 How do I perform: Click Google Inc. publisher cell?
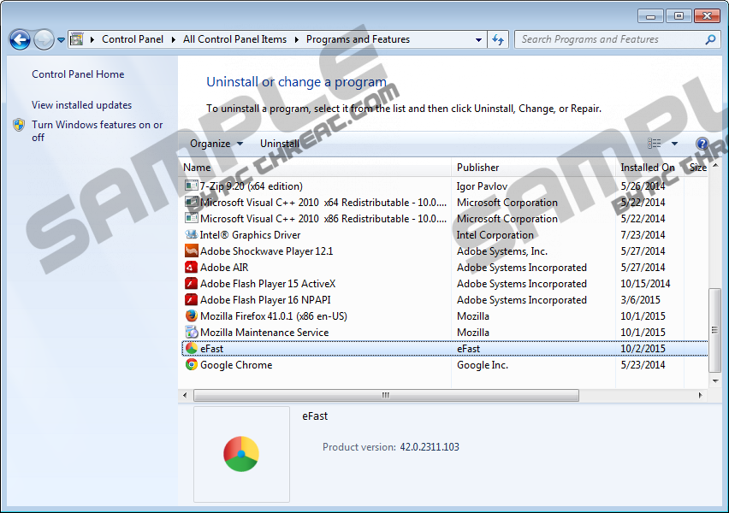pos(482,365)
